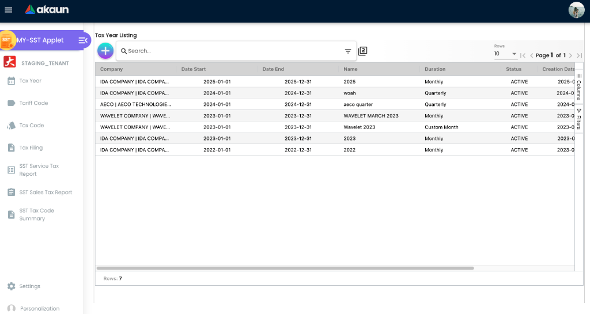The image size is (590, 314).
Task: Select the aeco quarter row
Action: click(x=335, y=104)
